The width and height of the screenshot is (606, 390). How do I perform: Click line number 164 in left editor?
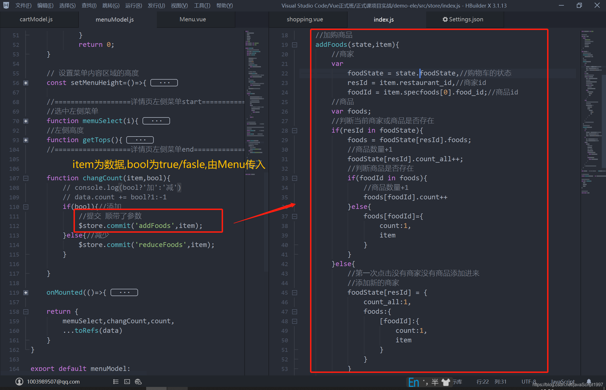point(14,369)
